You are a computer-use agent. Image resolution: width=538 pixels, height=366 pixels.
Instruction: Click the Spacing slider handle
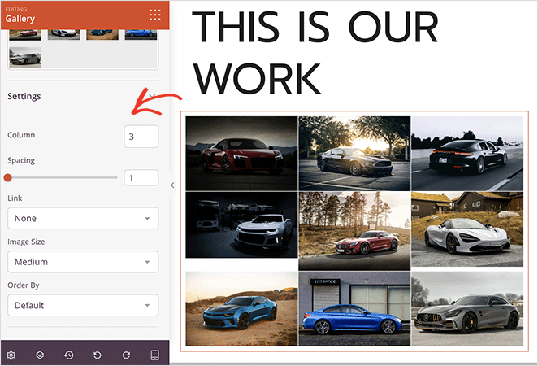pos(8,177)
